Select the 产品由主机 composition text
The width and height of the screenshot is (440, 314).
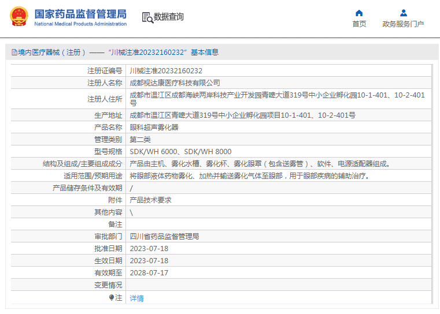pyautogui.click(x=260, y=163)
